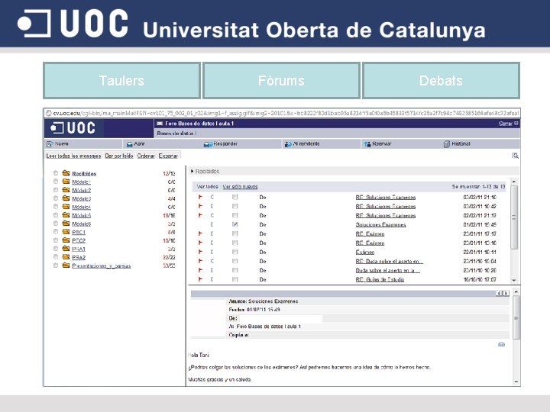This screenshot has width=550, height=412.
Task: Open the Debats tab
Action: (441, 81)
